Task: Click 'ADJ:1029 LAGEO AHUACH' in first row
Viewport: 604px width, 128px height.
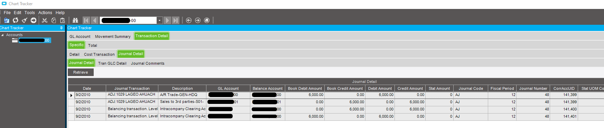Action: pos(132,95)
